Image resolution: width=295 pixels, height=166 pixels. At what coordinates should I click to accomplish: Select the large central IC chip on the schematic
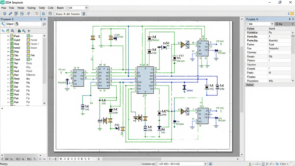pyautogui.click(x=145, y=80)
